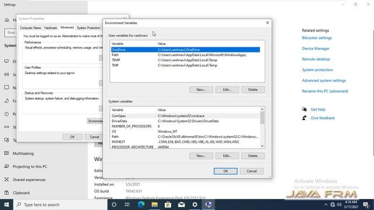Image resolution: width=374 pixels, height=210 pixels.
Task: Switch to System Protection tab
Action: pyautogui.click(x=88, y=28)
